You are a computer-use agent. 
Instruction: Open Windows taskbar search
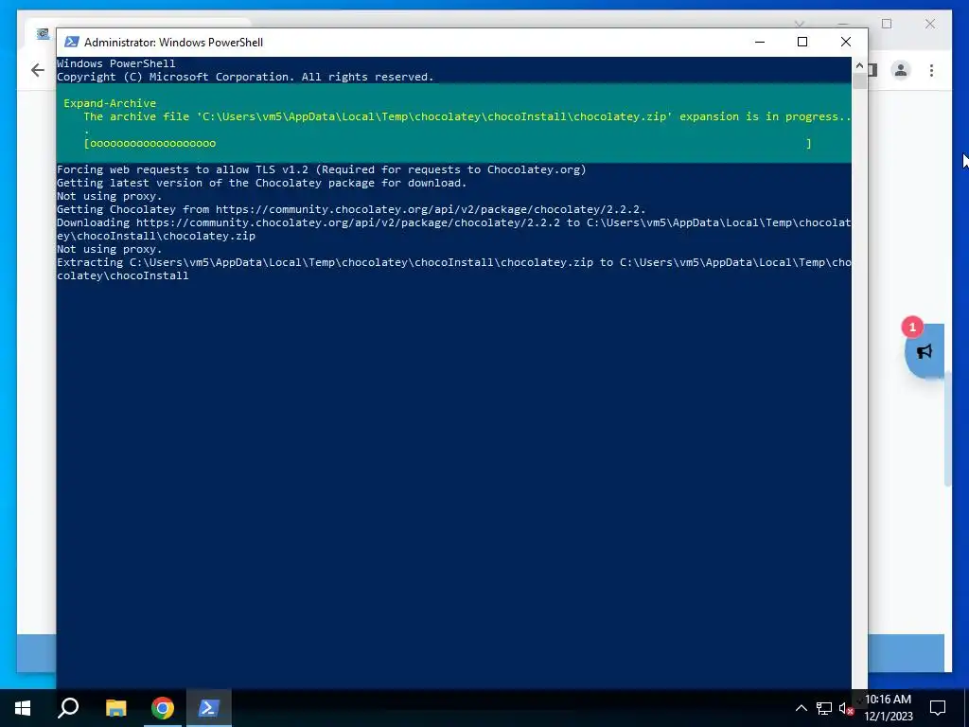coord(68,708)
